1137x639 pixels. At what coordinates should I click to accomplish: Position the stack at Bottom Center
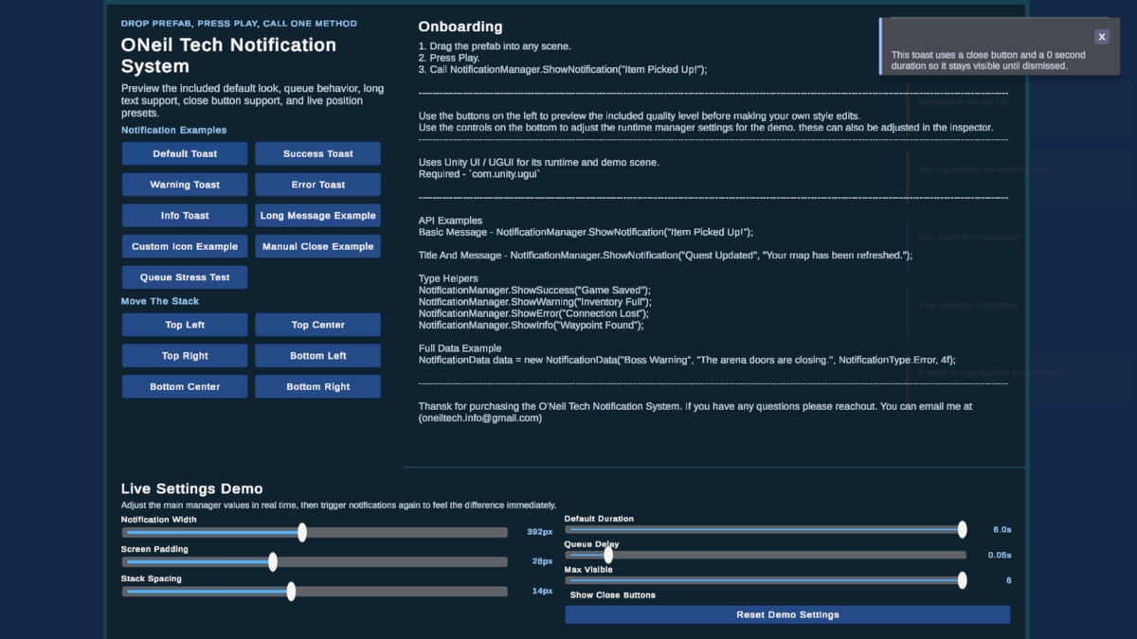point(185,386)
